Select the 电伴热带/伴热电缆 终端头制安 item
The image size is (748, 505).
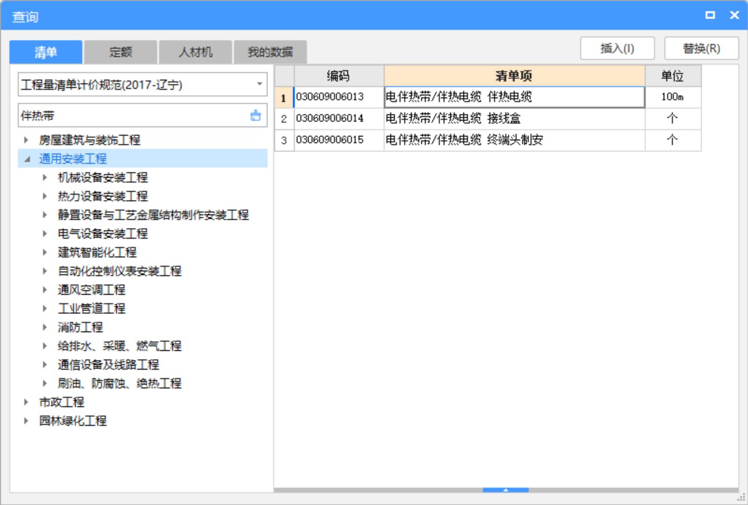(x=514, y=140)
